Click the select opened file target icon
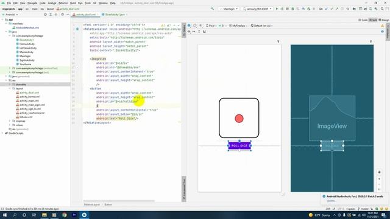The height and width of the screenshot is (219, 390). (45, 15)
